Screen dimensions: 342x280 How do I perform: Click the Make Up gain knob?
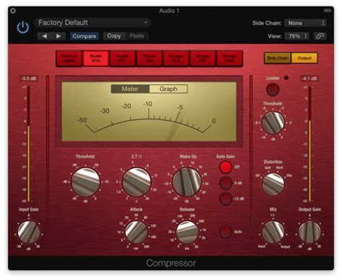pyautogui.click(x=187, y=182)
